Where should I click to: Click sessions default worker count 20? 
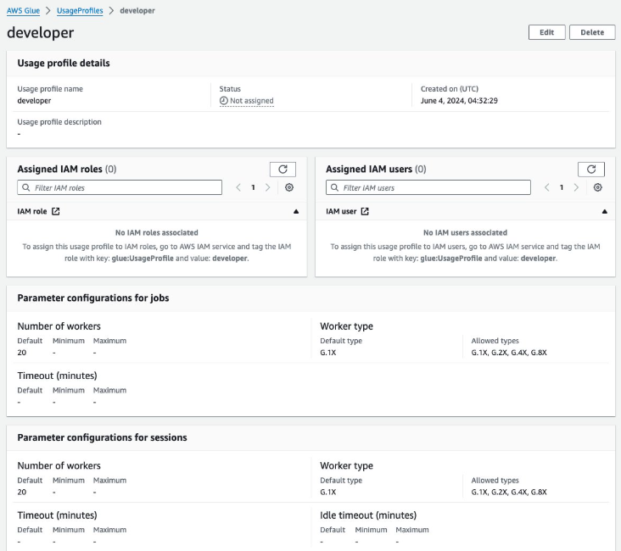(x=22, y=492)
